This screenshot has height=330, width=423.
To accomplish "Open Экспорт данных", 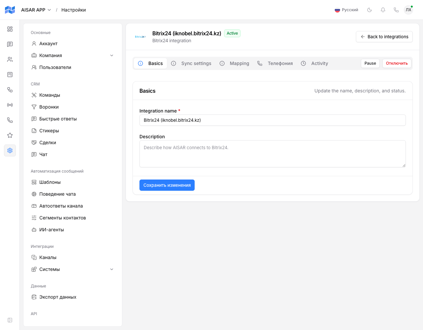I will [73, 297].
